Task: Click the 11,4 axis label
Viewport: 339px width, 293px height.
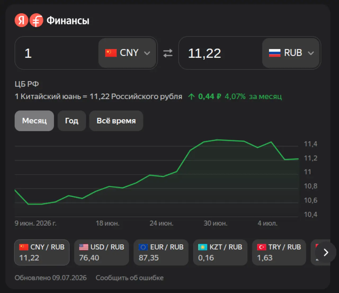Action: coord(310,144)
